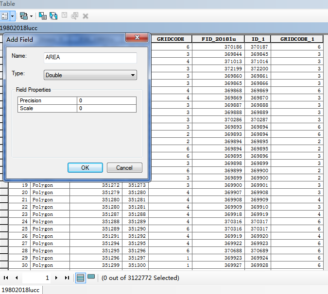Click the Zoom To Selected icon
328x294 pixels.
click(x=74, y=16)
